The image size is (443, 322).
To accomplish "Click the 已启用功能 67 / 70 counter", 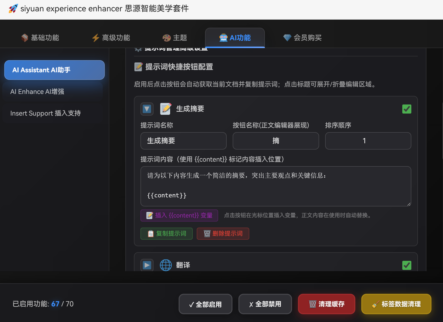I will coord(43,304).
